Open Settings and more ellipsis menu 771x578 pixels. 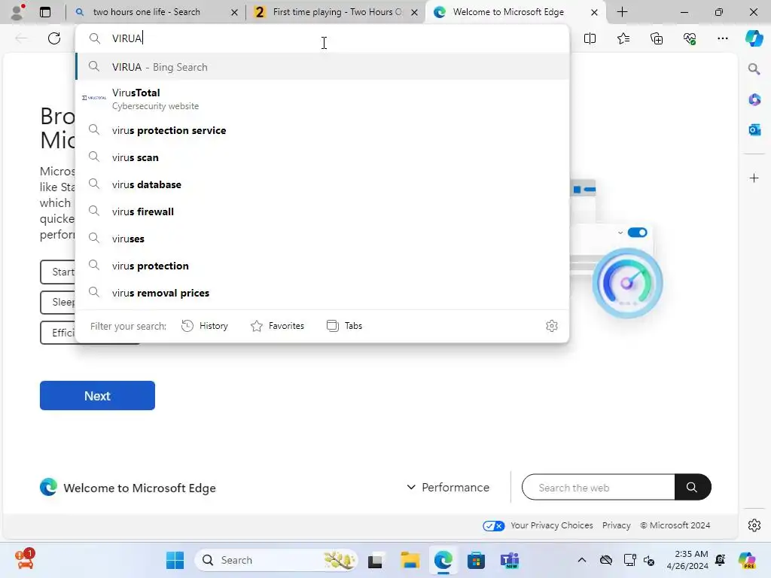point(722,38)
